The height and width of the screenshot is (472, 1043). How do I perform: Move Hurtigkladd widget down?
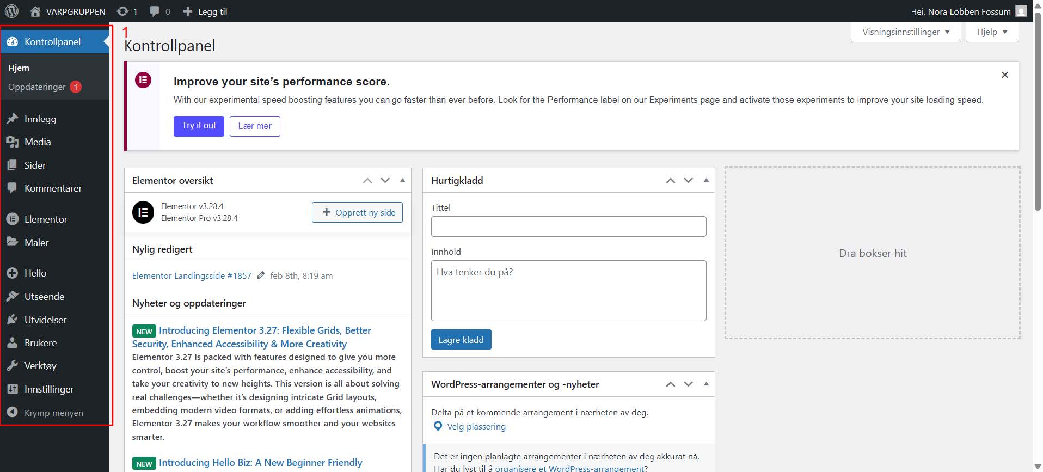click(x=688, y=180)
